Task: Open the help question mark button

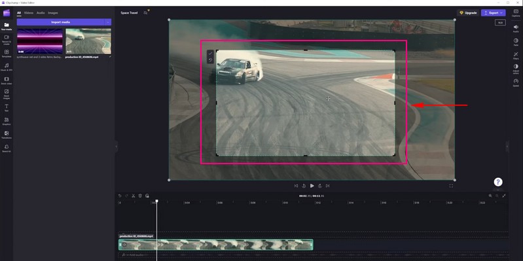Action: [x=498, y=182]
